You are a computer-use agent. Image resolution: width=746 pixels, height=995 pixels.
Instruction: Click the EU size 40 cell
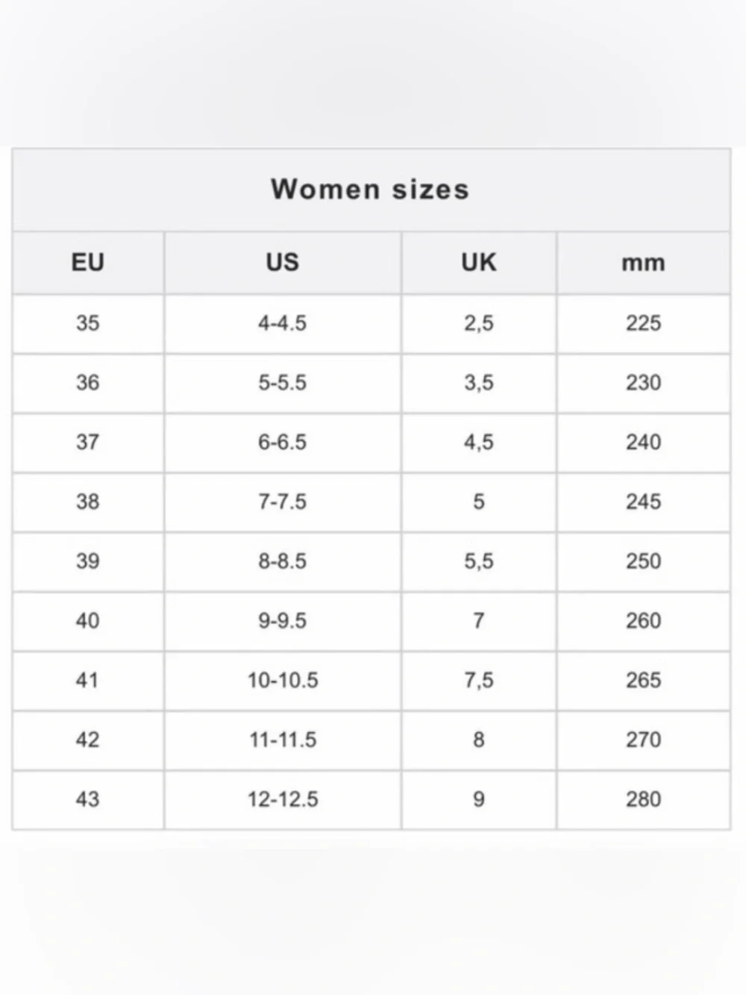pos(88,621)
